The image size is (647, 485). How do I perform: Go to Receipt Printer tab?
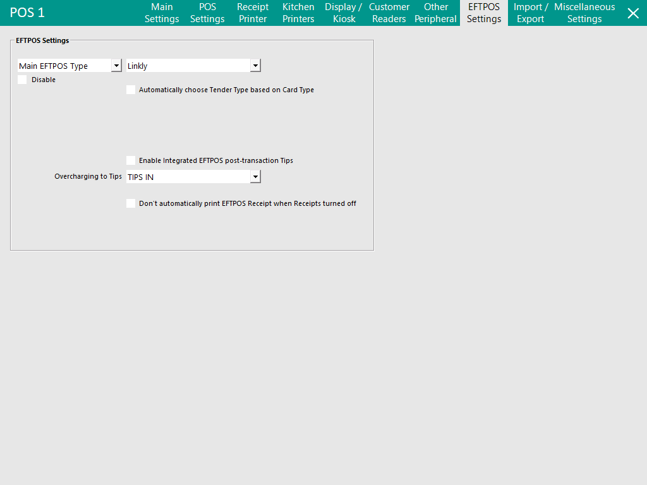pos(253,13)
